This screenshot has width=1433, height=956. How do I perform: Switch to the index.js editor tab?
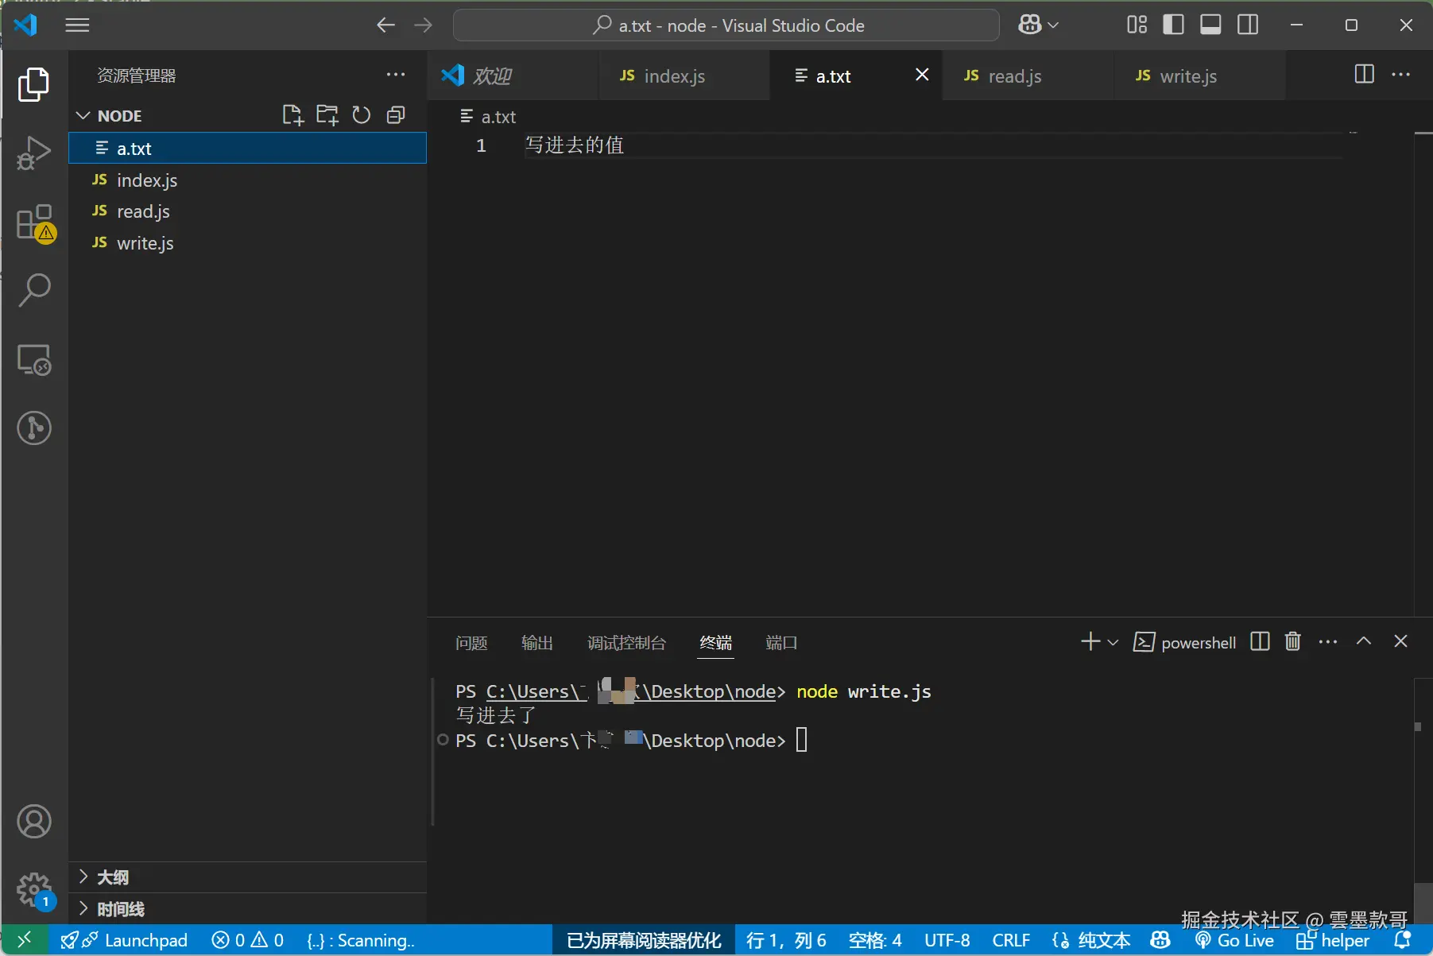pos(684,75)
